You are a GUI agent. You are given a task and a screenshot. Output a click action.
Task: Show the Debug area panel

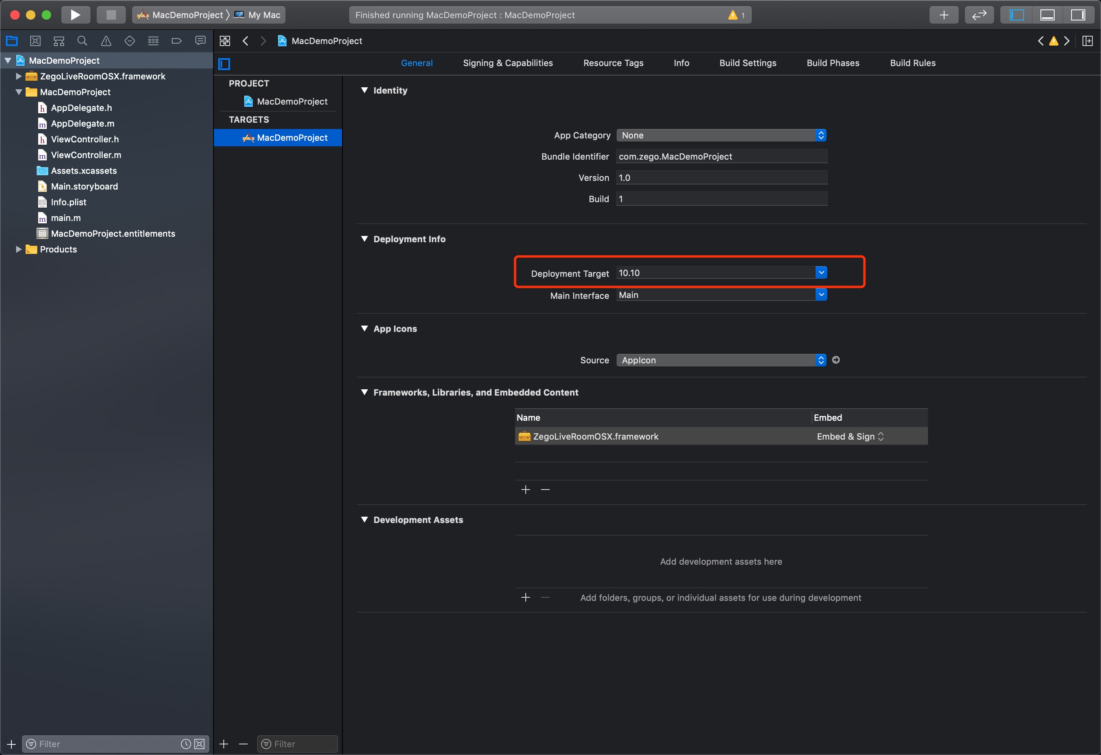click(x=1047, y=15)
